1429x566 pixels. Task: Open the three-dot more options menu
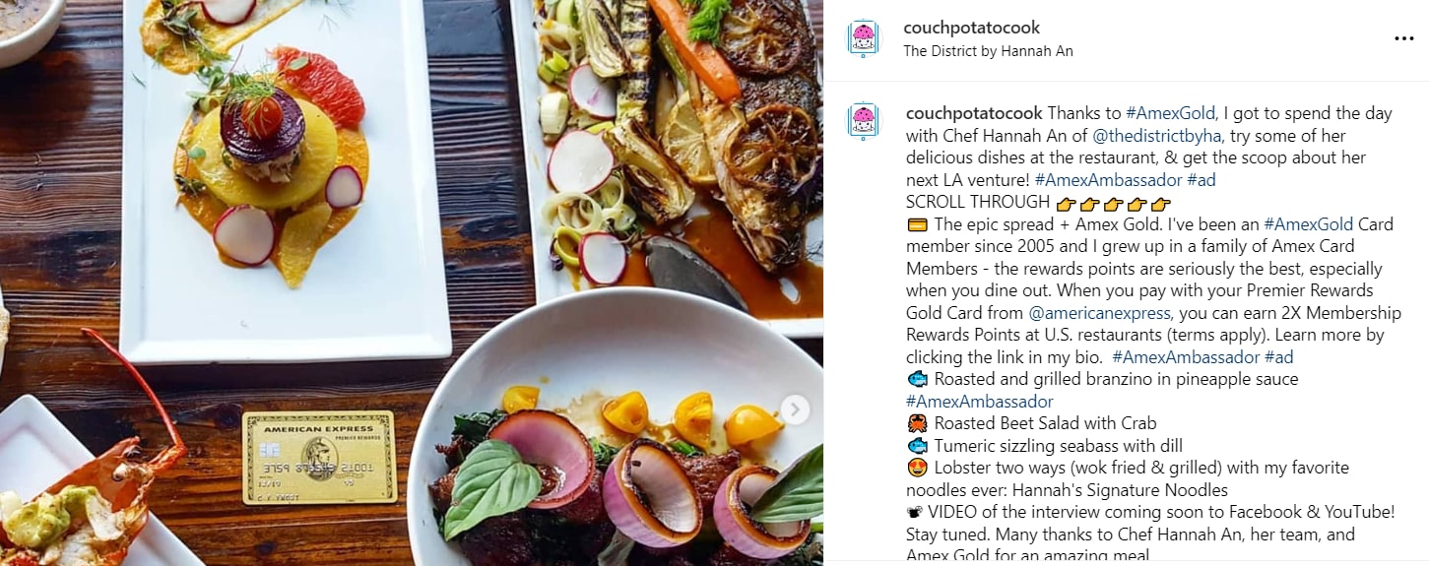point(1403,38)
